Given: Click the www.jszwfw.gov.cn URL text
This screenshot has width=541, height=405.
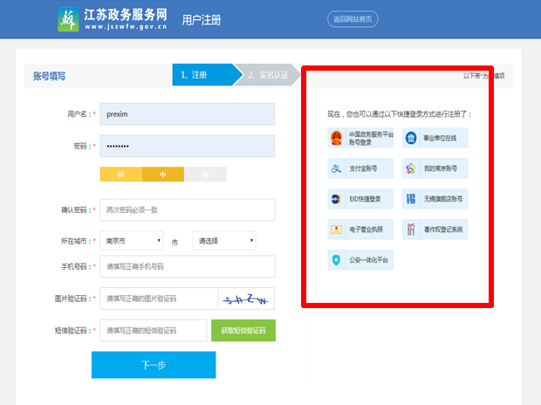Looking at the screenshot, I should coord(126,26).
